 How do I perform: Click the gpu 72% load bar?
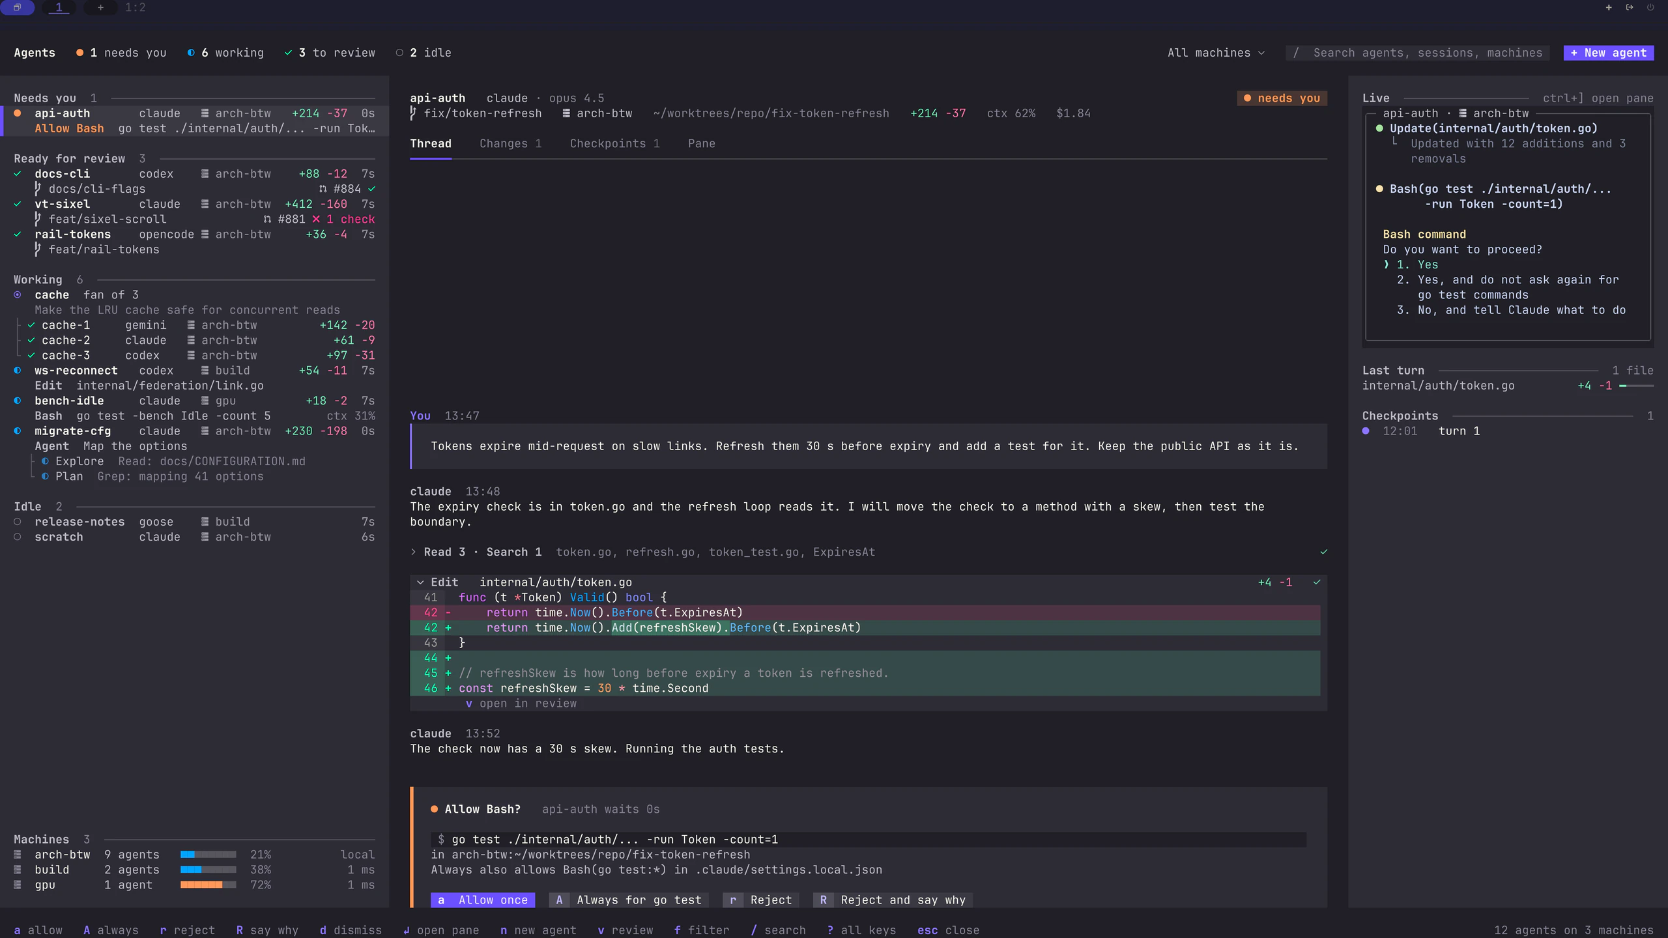pos(208,885)
